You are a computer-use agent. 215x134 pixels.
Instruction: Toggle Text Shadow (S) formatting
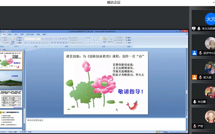click(x=37, y=43)
